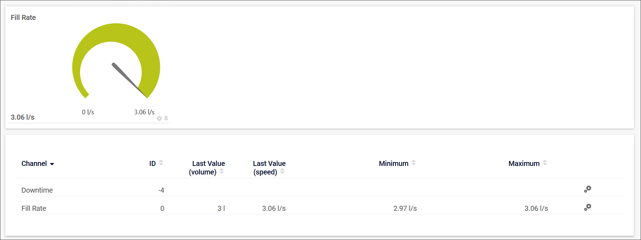Click the sort arrows beside Minimum
This screenshot has width=641, height=240.
414,163
